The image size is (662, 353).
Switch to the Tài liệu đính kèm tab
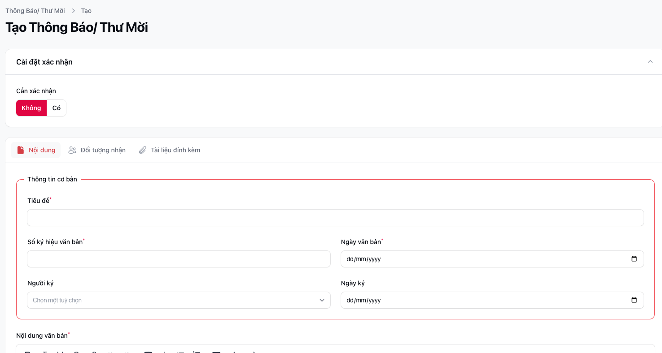click(175, 150)
